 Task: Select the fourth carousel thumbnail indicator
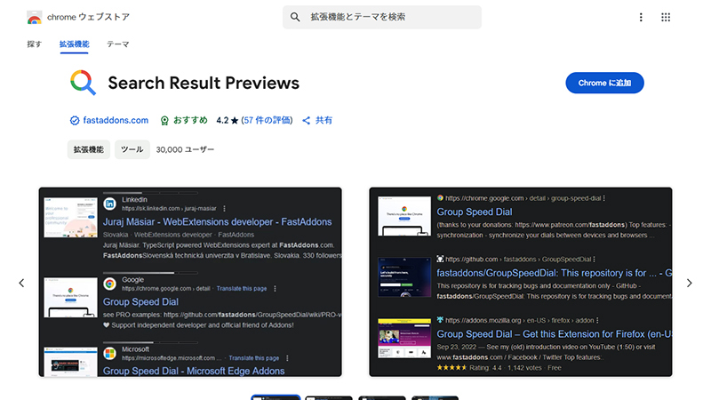[x=435, y=397]
